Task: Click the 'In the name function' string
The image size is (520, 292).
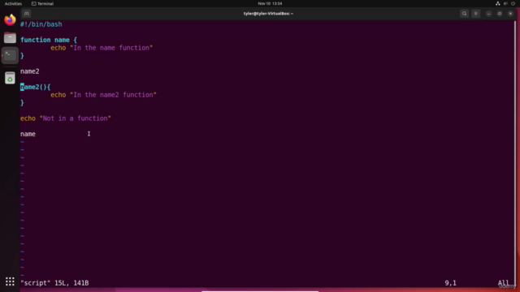Action: pos(111,48)
